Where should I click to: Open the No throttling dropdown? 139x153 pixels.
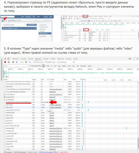point(66,62)
